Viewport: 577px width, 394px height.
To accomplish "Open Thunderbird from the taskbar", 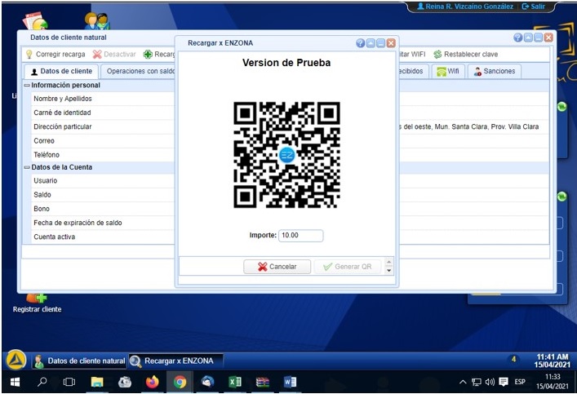I will pos(207,383).
